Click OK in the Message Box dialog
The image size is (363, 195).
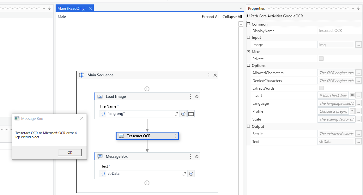(x=70, y=152)
